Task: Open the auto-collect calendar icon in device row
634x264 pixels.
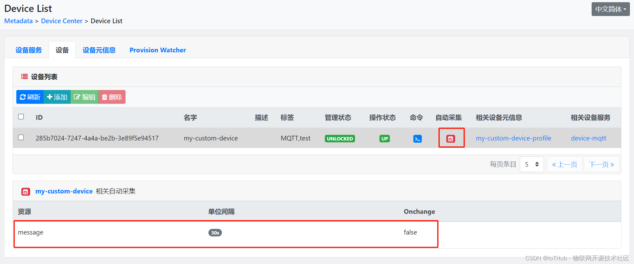Action: pyautogui.click(x=451, y=139)
